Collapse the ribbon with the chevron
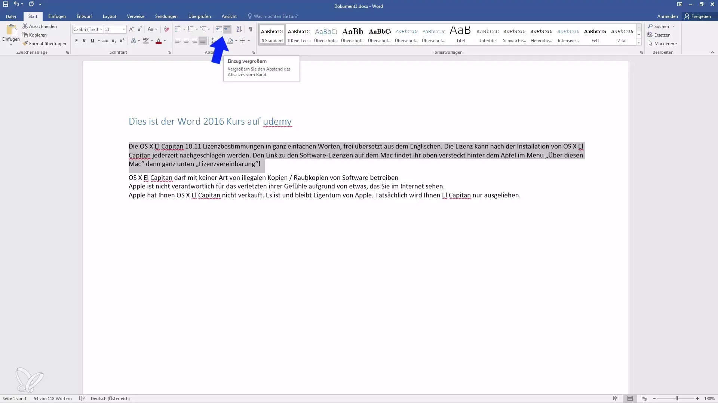This screenshot has height=403, width=718. [712, 53]
